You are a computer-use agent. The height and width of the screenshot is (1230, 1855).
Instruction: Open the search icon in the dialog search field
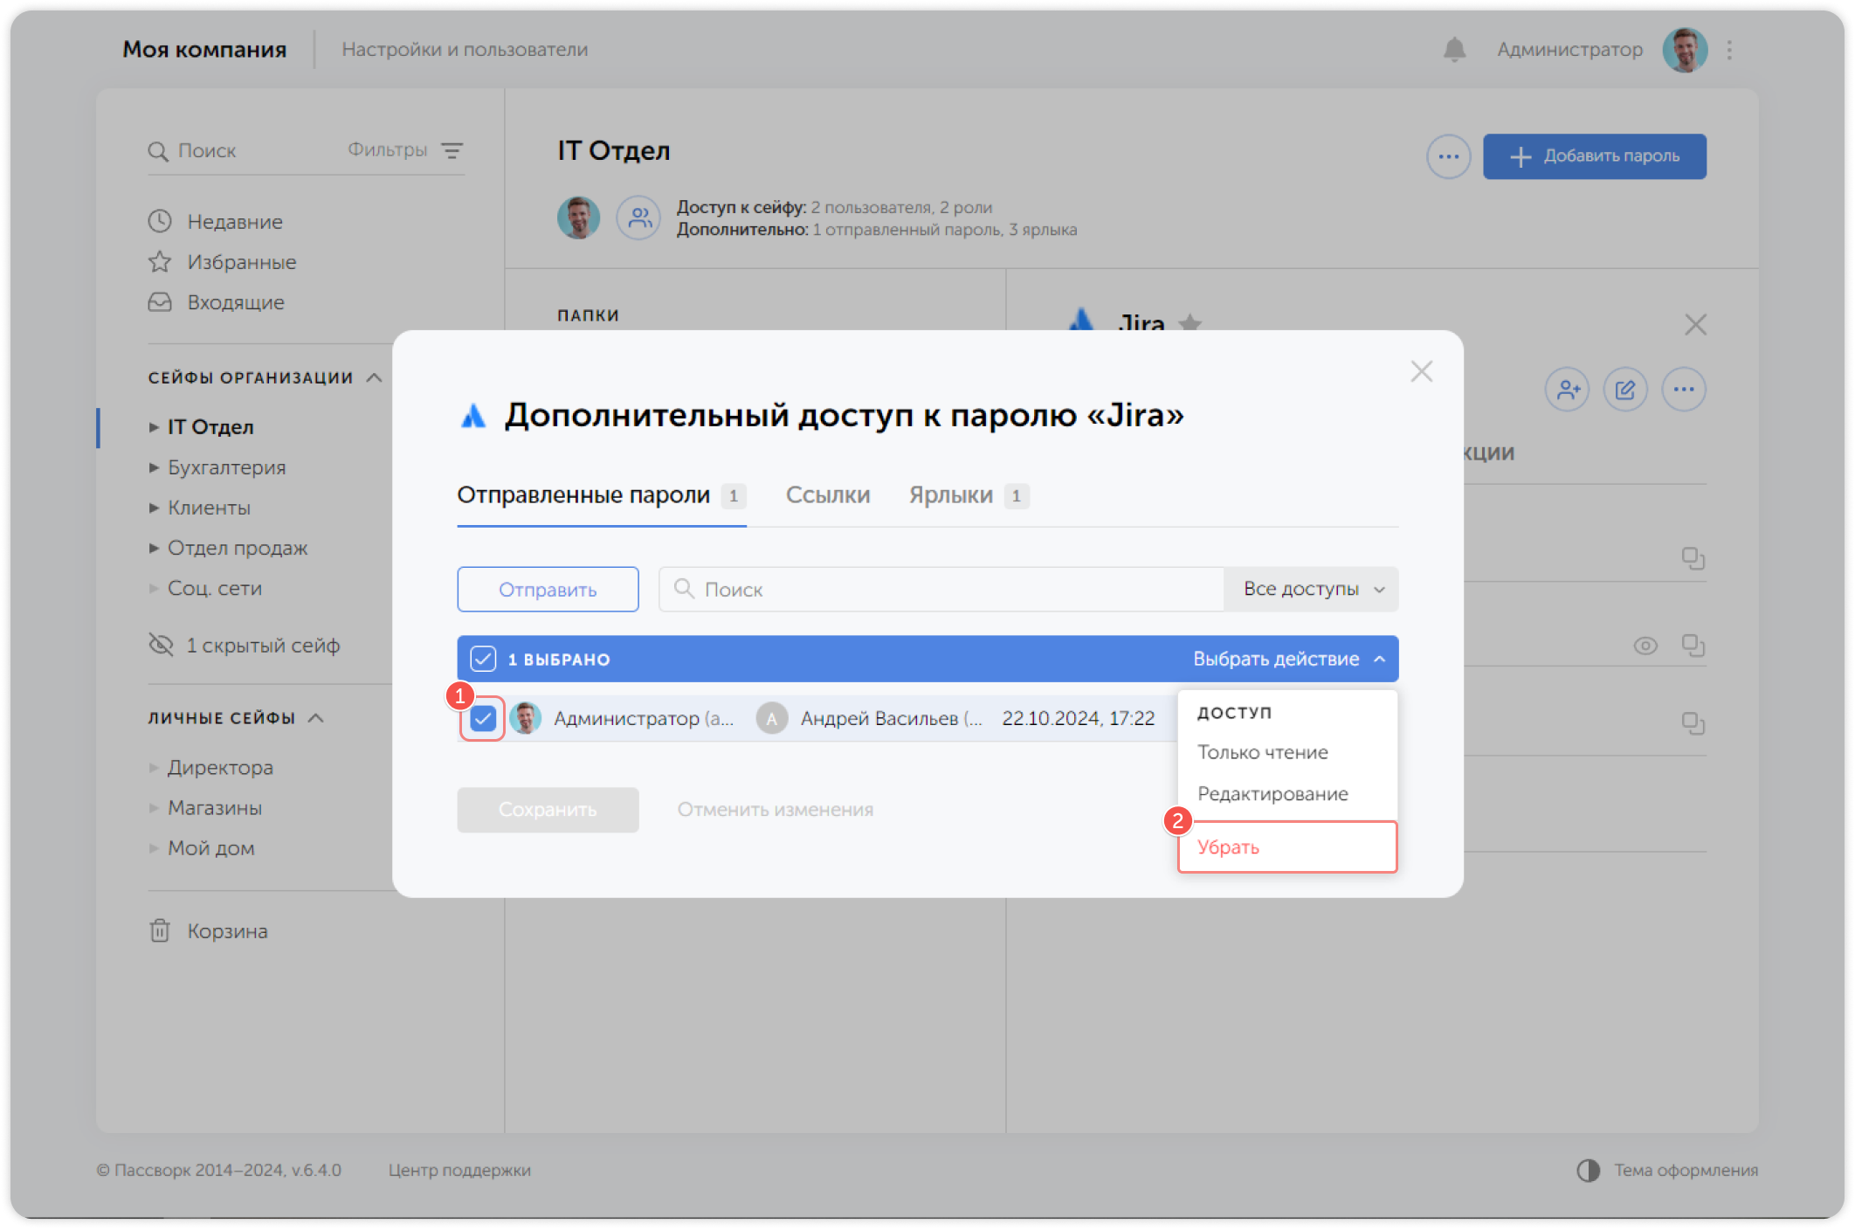685,589
